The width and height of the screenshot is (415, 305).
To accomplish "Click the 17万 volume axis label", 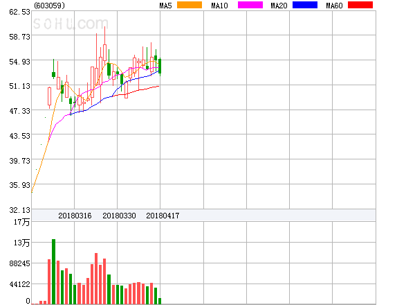I will click(x=22, y=222).
